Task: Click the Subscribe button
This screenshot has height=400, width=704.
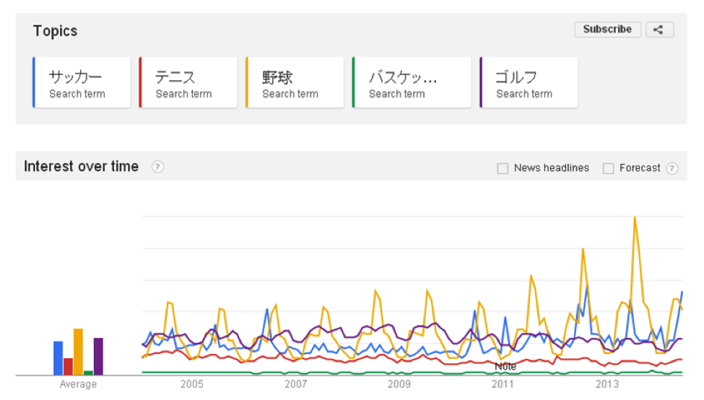Action: pos(607,30)
